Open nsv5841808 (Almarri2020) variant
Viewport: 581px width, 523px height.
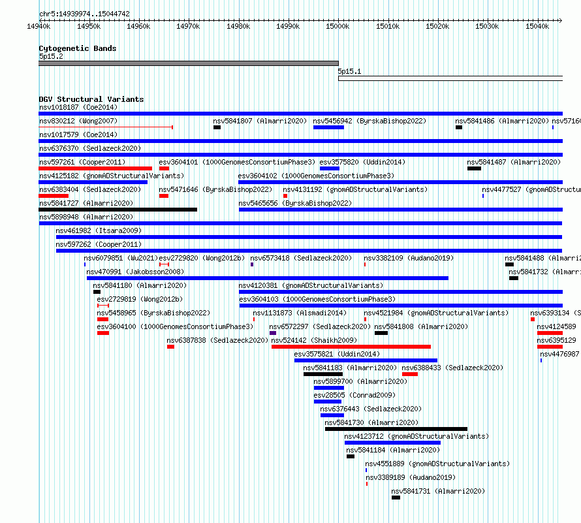point(421,327)
